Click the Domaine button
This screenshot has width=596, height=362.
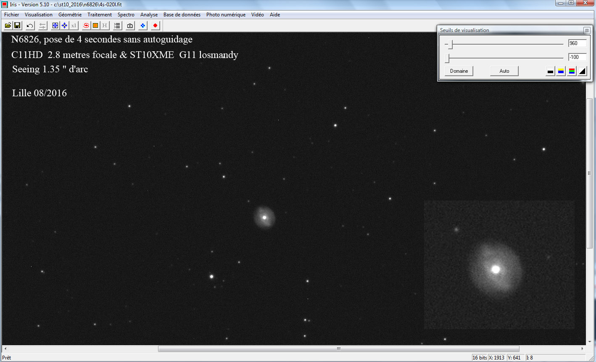click(x=459, y=71)
